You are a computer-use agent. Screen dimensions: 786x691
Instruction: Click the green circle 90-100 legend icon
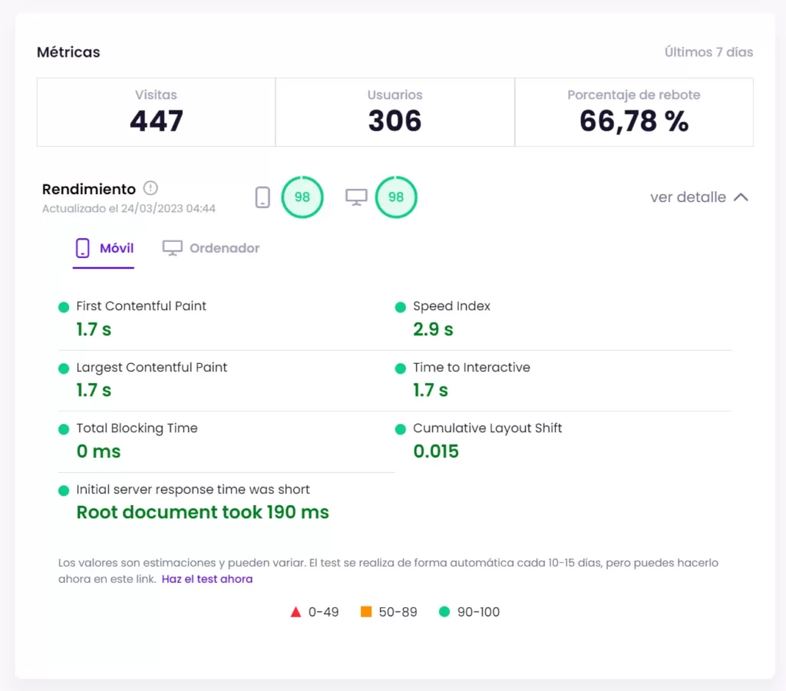444,612
